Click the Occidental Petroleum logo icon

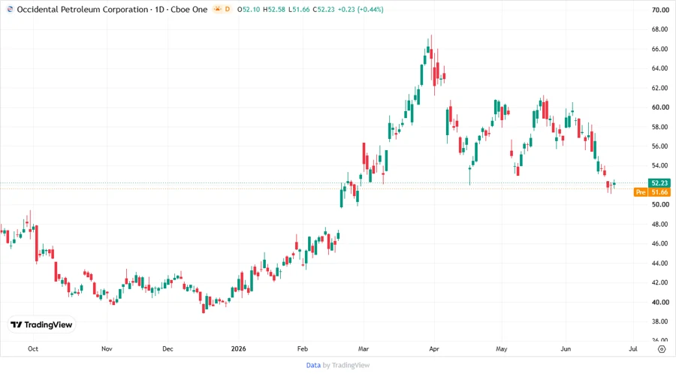tap(10, 9)
